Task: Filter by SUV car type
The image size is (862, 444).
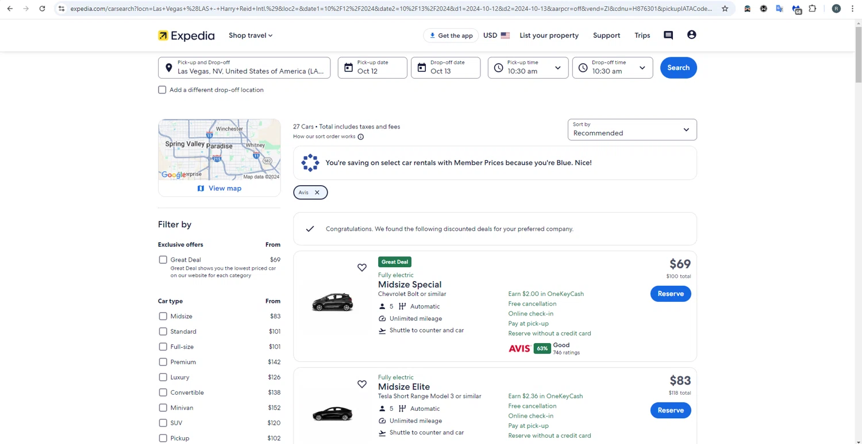Action: point(163,423)
